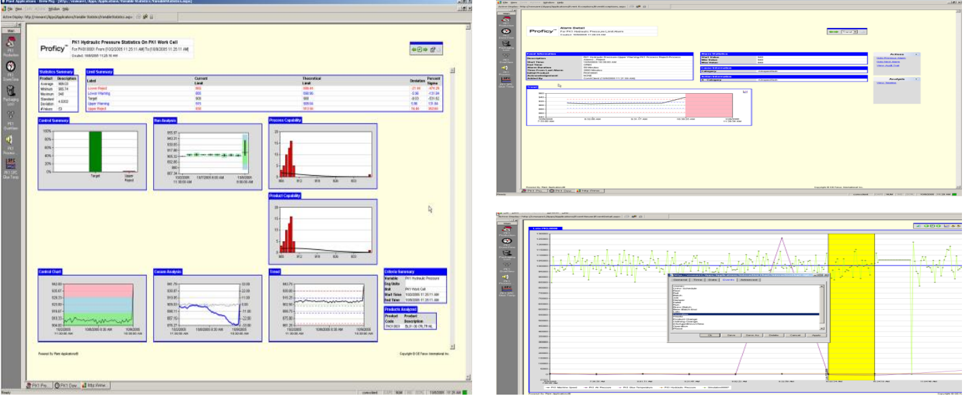The width and height of the screenshot is (964, 396).
Task: Click the View Audit Trail link
Action: click(887, 66)
